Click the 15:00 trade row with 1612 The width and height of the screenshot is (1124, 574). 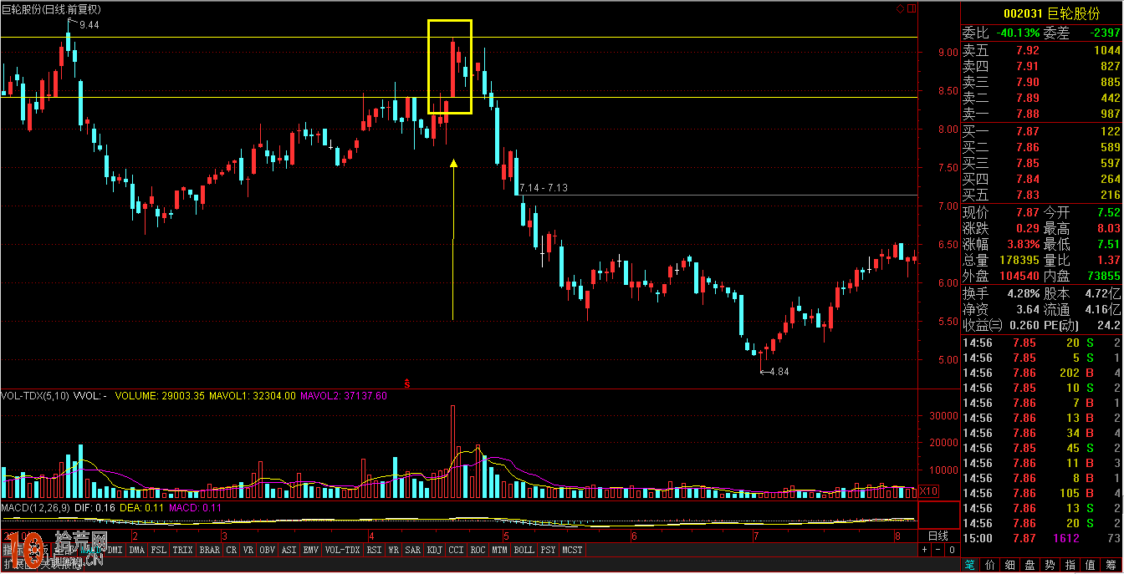pyautogui.click(x=1042, y=539)
